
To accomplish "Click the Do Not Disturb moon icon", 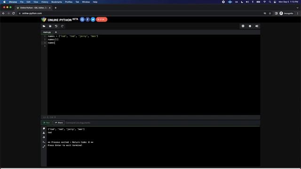I will pos(242,2).
